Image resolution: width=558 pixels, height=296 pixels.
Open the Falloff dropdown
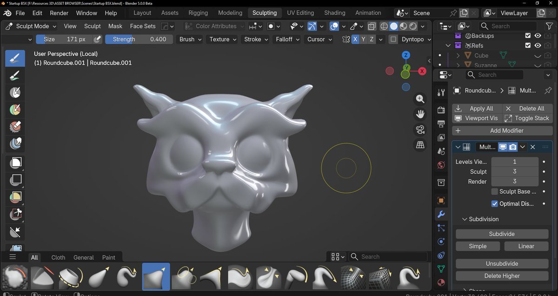[x=287, y=39]
